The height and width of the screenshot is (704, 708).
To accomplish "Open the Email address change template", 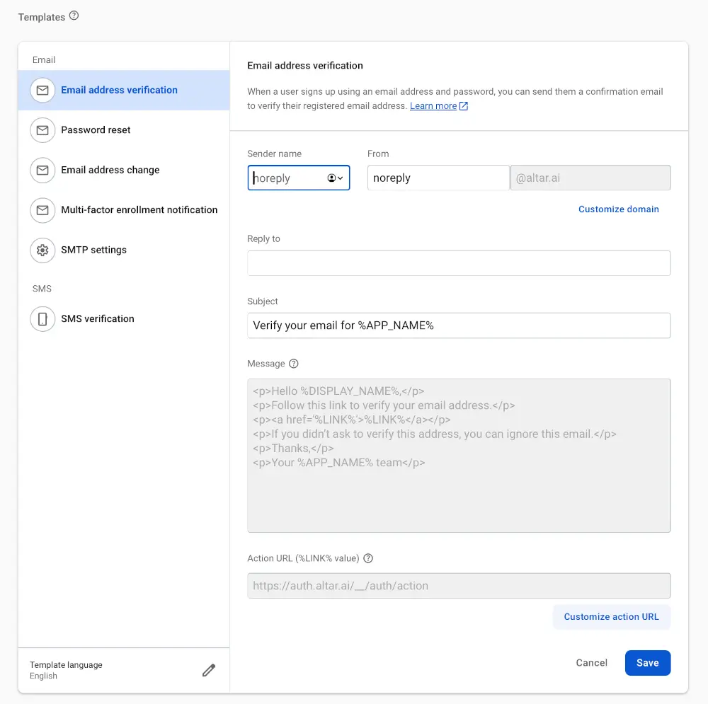I will click(110, 171).
